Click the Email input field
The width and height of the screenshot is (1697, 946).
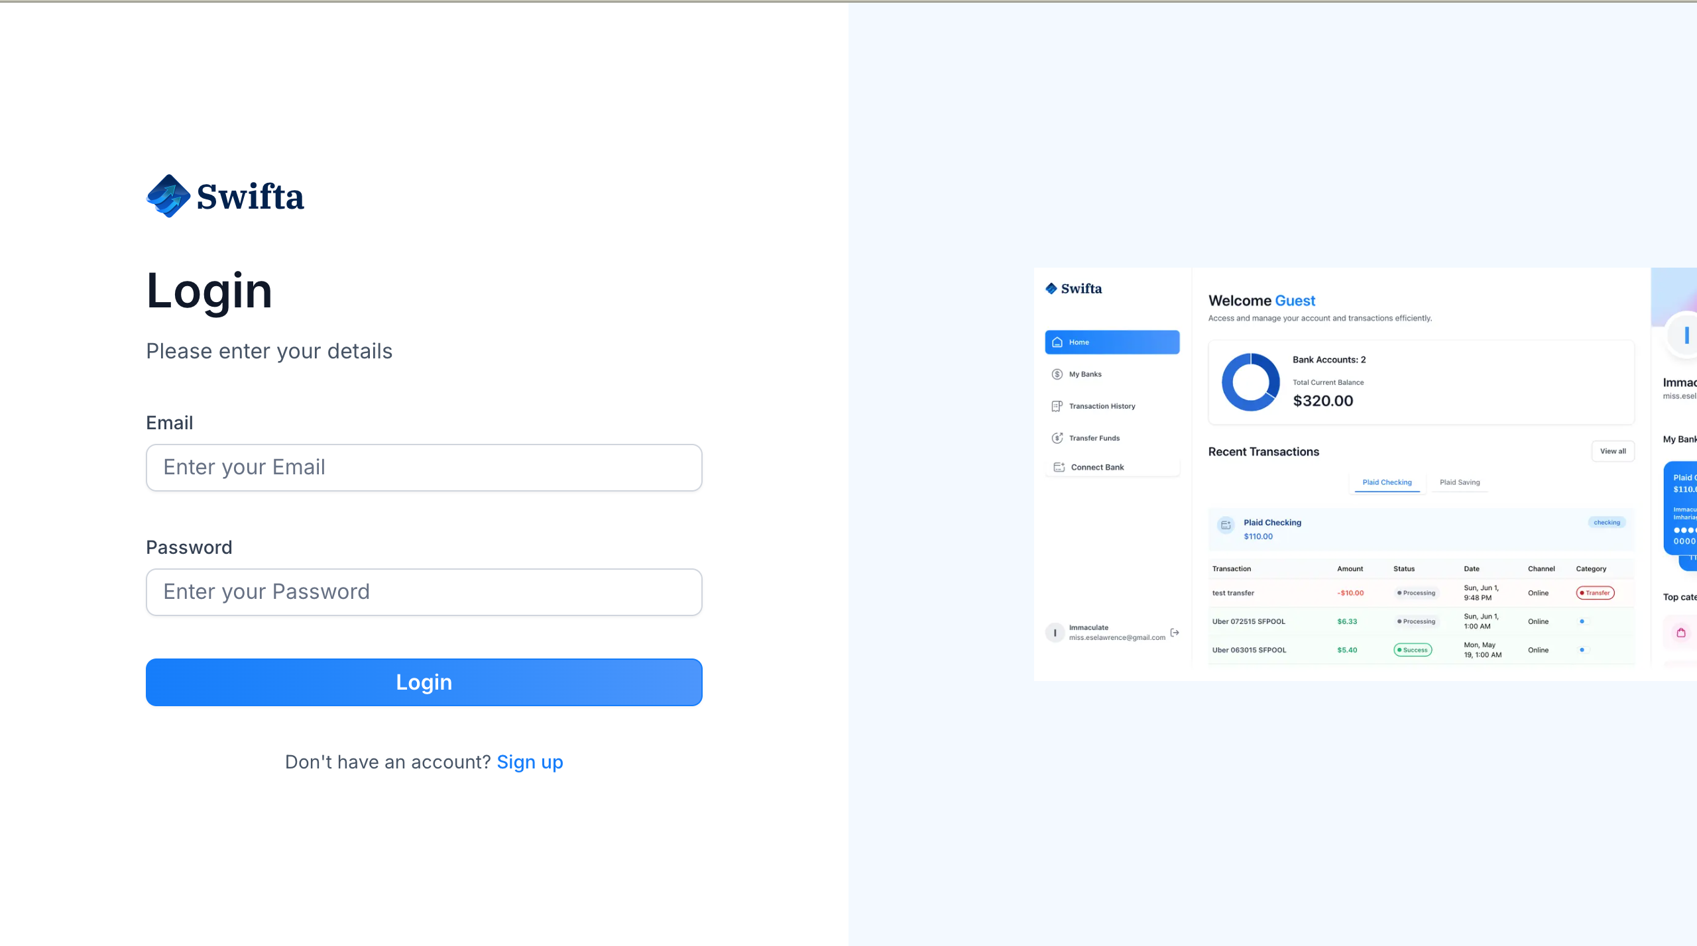pyautogui.click(x=424, y=468)
